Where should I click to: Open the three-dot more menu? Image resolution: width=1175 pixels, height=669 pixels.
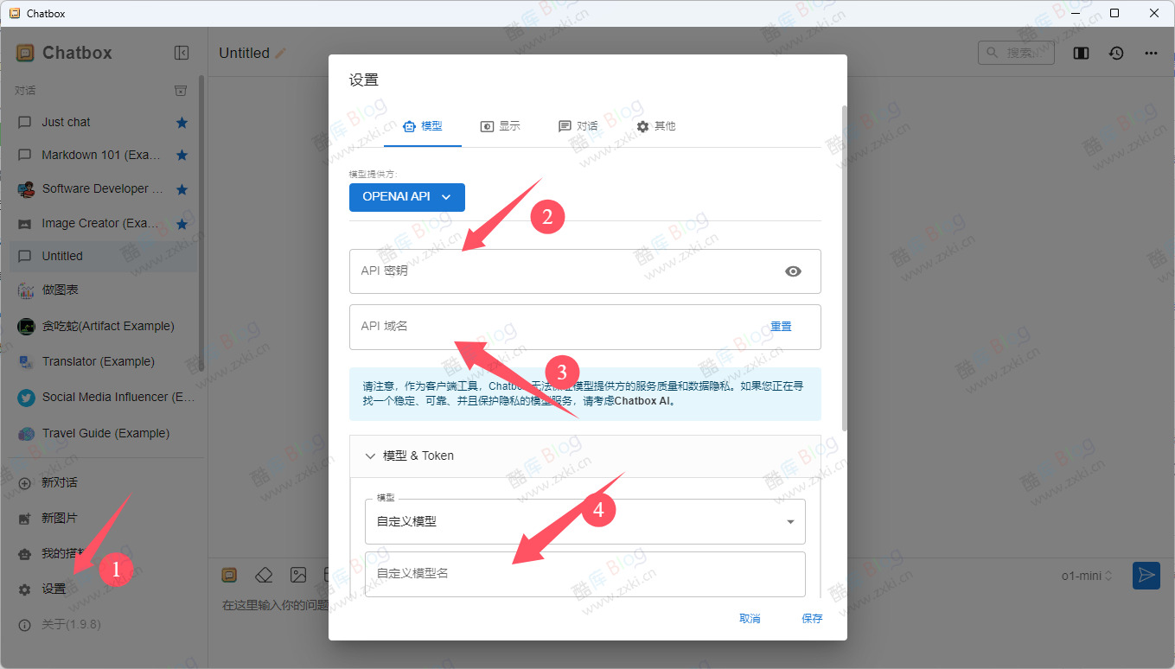[1151, 53]
